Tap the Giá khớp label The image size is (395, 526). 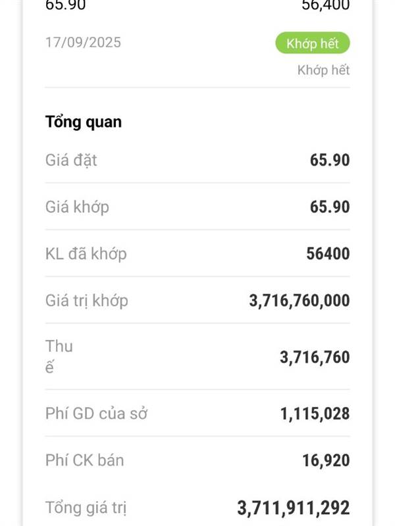[77, 207]
